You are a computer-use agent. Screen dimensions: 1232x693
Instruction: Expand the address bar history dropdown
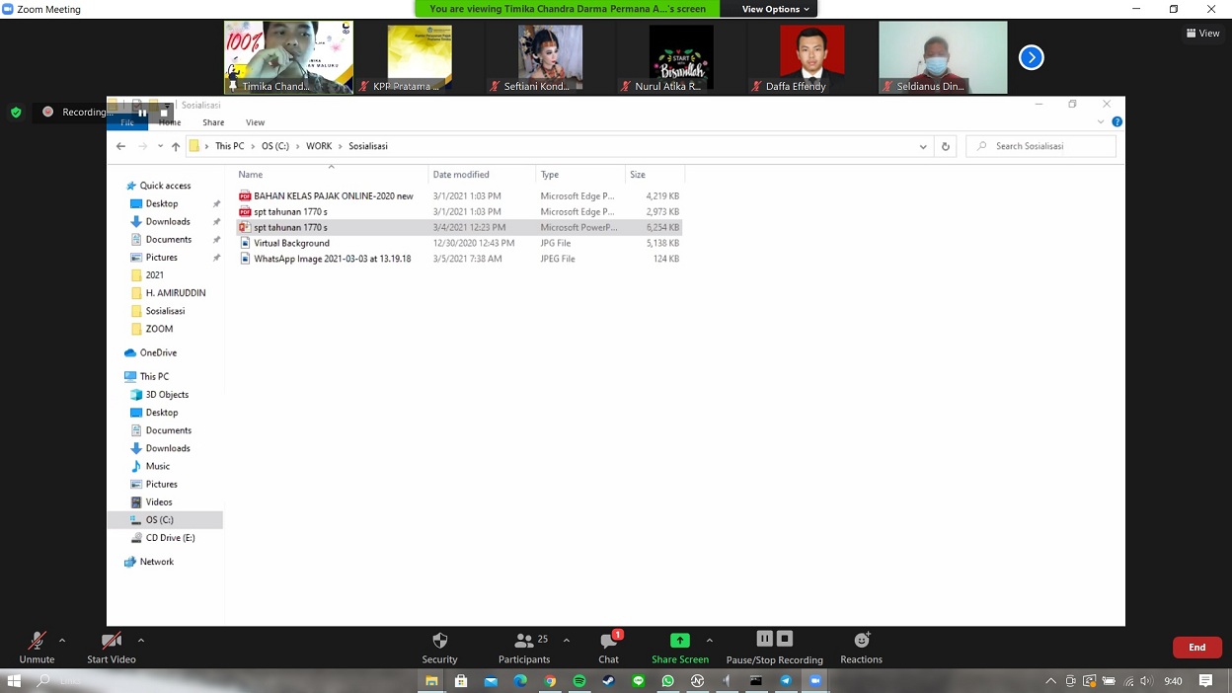[923, 146]
